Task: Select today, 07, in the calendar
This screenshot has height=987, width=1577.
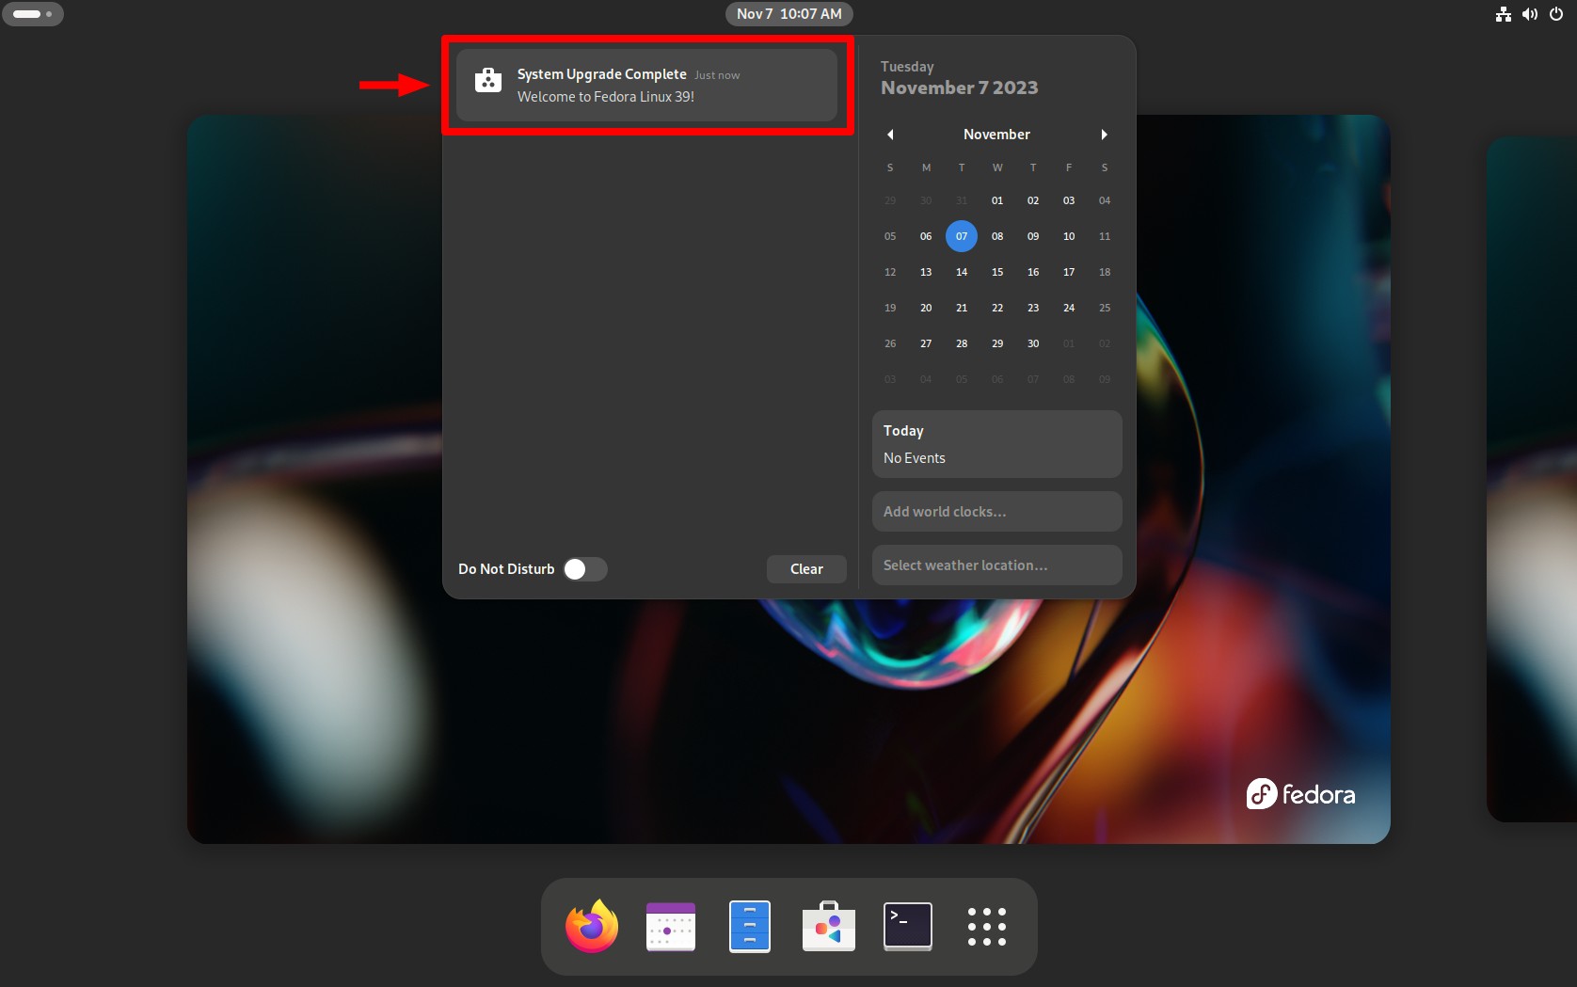Action: tap(962, 236)
